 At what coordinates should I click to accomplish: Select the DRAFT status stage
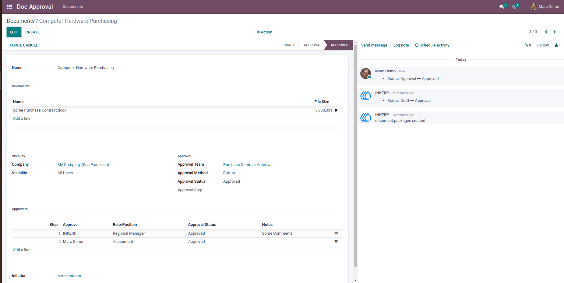tap(289, 45)
